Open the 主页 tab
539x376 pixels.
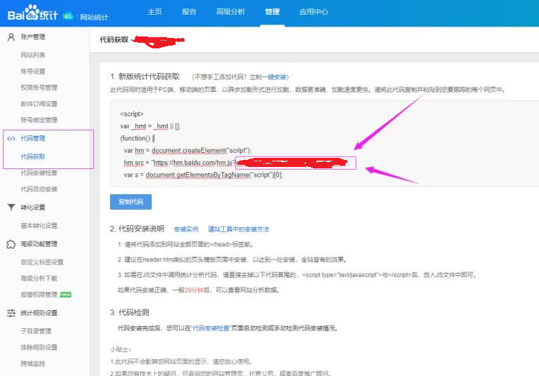tap(154, 12)
